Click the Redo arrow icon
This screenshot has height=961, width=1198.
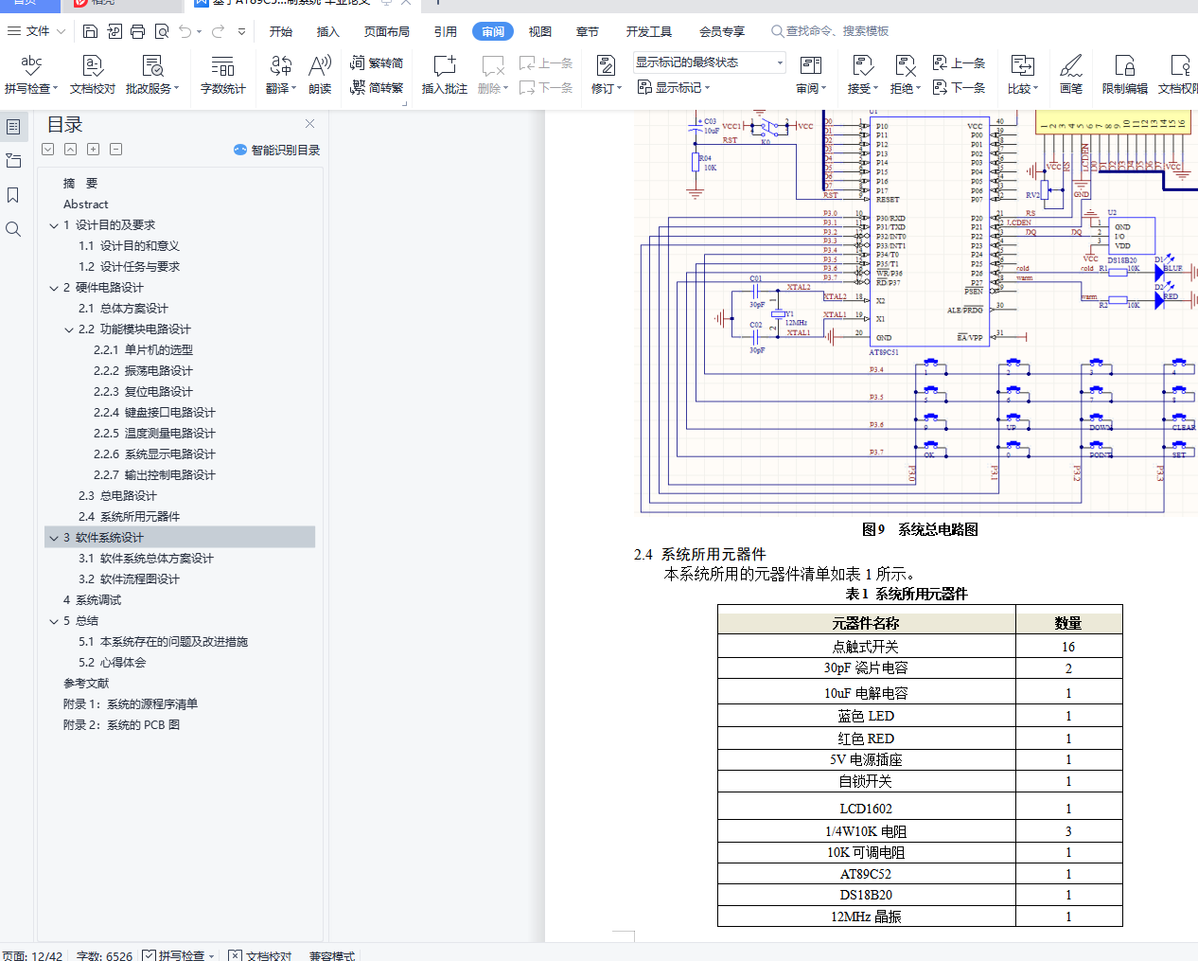(219, 31)
